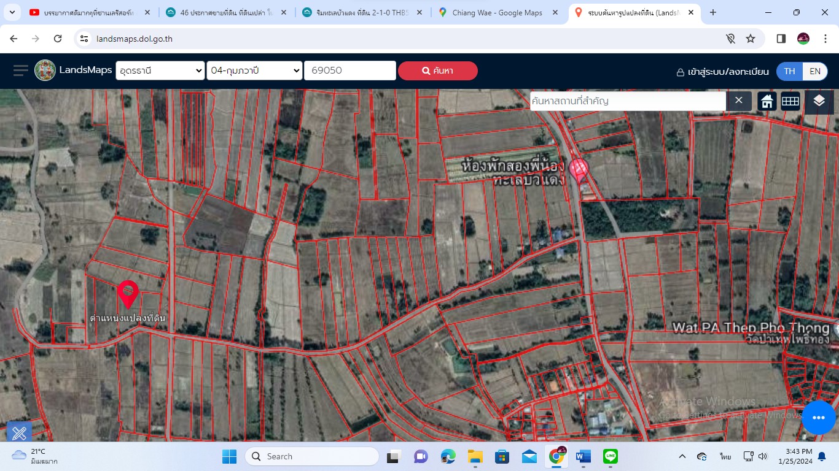The width and height of the screenshot is (839, 471).
Task: Click the parcel number field 69050
Action: click(350, 71)
